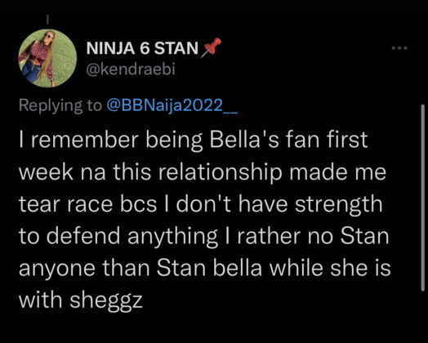The height and width of the screenshot is (343, 428).
Task: Click the tweet line starting 'to defend anything'
Action: point(203,237)
